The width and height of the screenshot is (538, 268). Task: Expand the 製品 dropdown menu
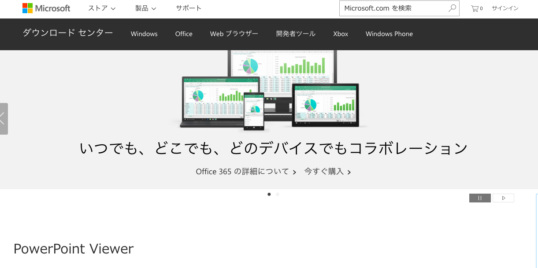point(146,8)
